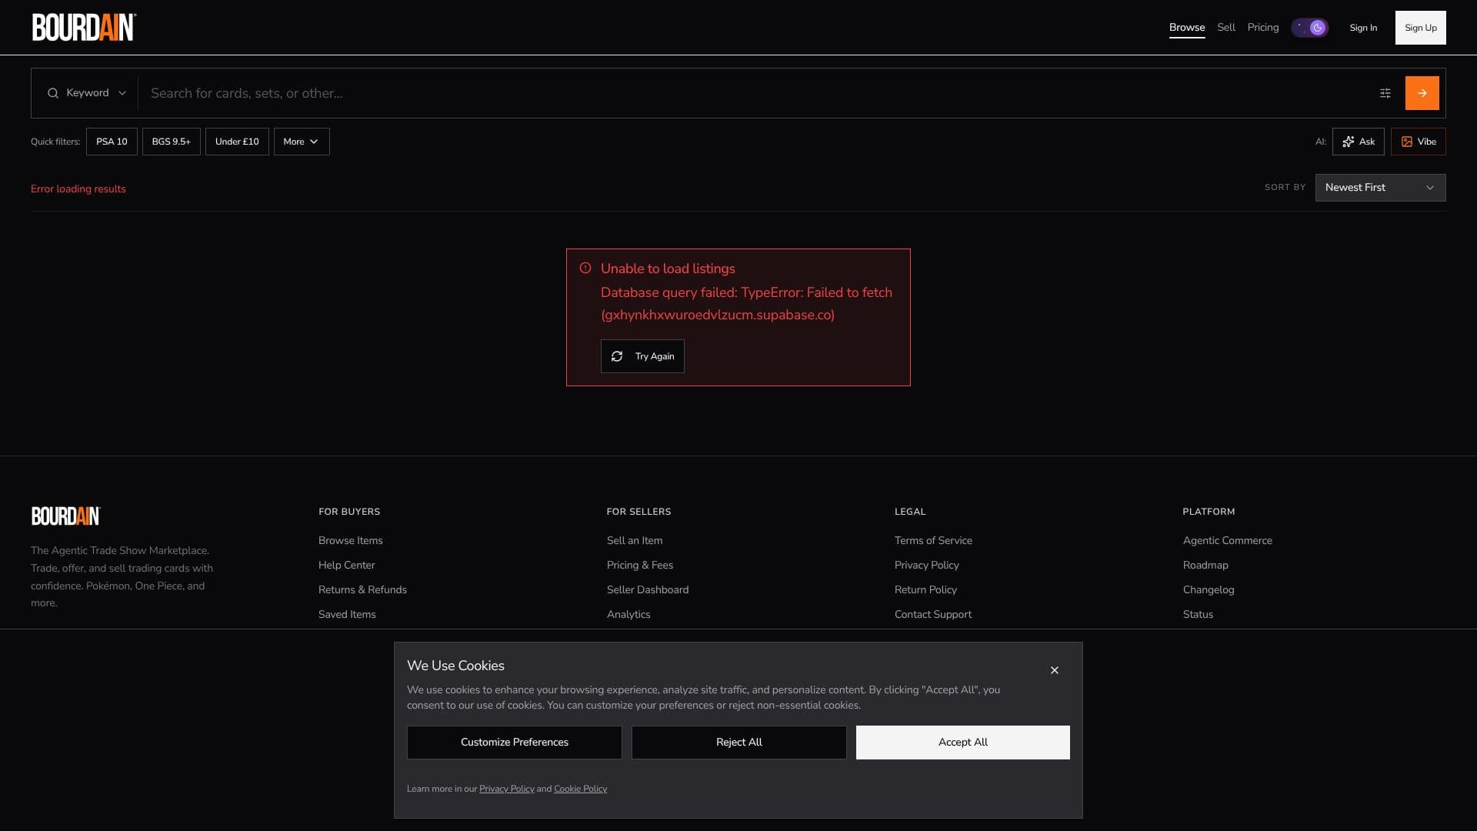Open Browse Items footer link
Viewport: 1477px width, 831px height.
(x=351, y=541)
